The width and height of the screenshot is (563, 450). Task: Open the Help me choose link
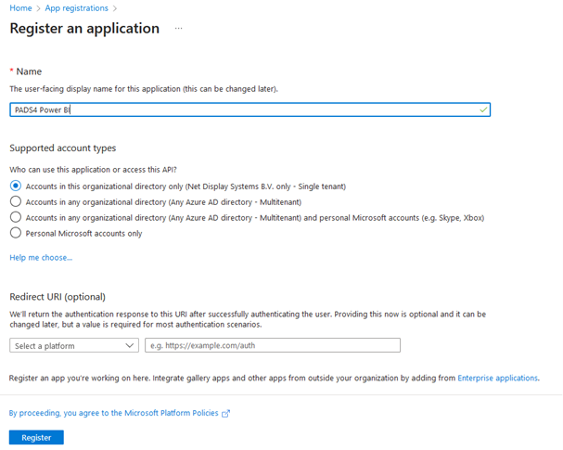point(41,258)
